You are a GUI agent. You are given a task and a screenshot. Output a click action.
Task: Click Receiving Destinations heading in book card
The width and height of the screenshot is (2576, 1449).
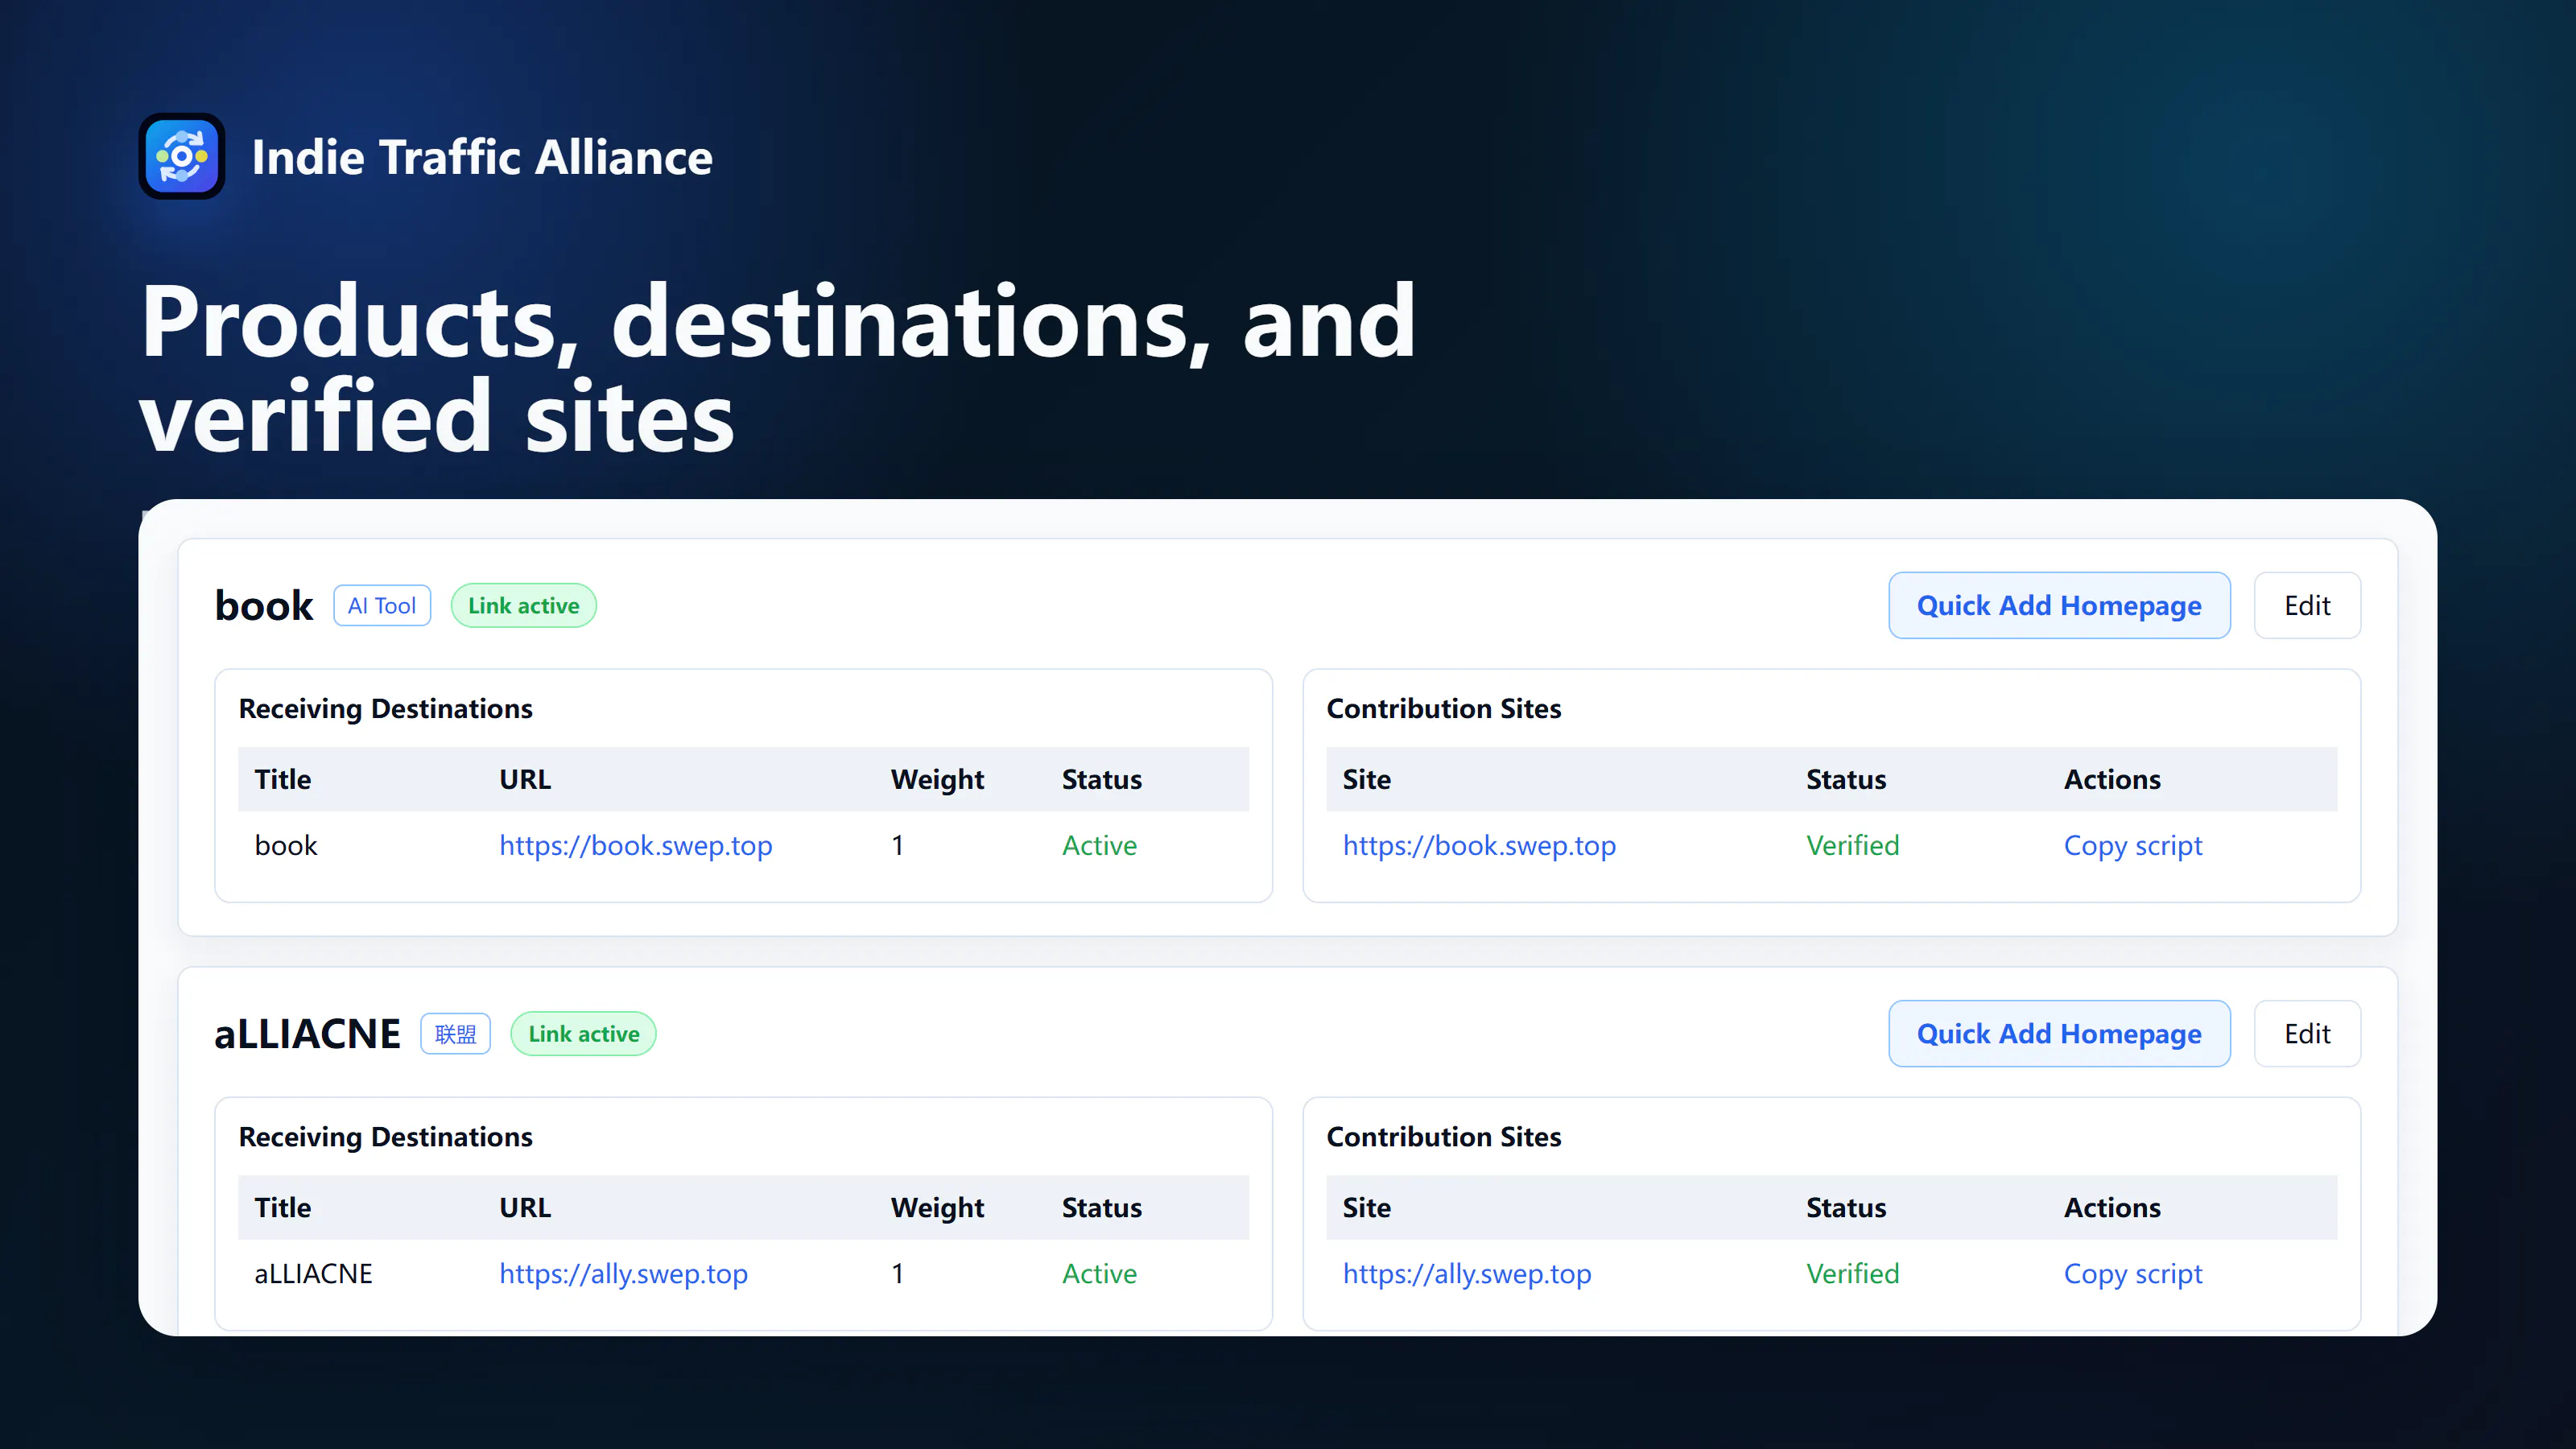pos(385,708)
